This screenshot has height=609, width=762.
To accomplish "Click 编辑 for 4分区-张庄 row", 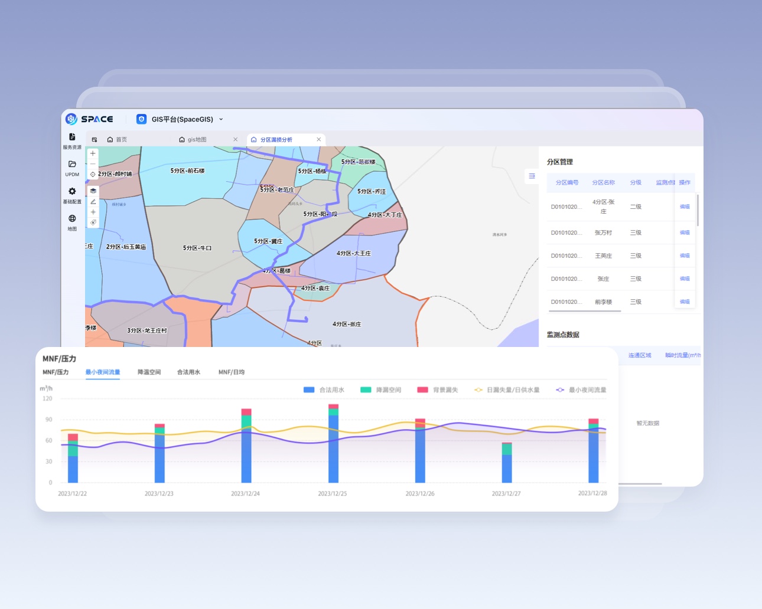I will pyautogui.click(x=685, y=207).
